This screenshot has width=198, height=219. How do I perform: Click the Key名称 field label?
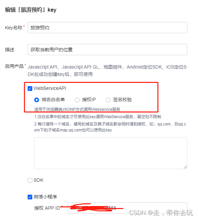[14, 28]
